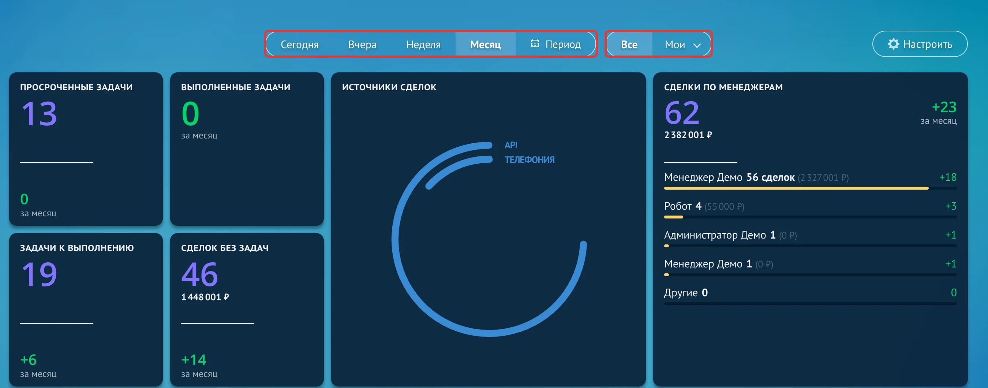Click the total 2 382 001 ₽ amount
Screen dimensions: 988x388
coord(688,135)
